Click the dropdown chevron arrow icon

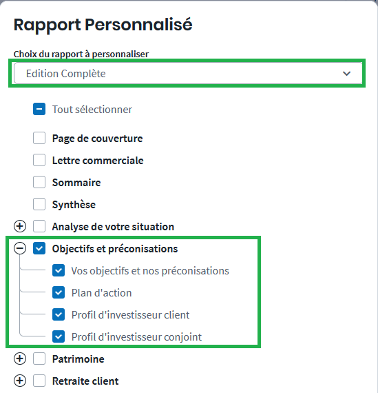[x=346, y=74]
